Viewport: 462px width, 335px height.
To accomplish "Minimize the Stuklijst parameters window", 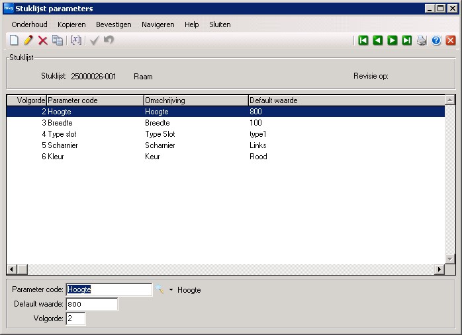I will (430, 9).
